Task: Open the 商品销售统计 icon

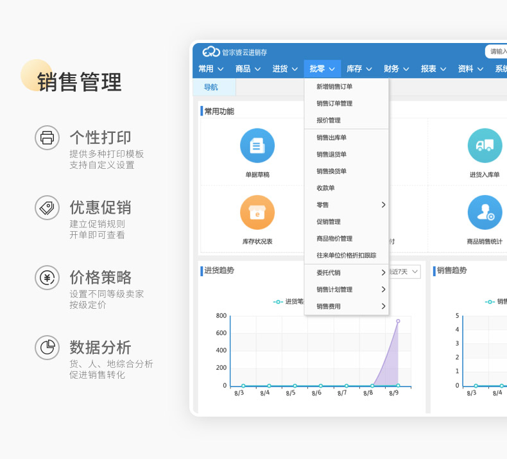Action: [485, 212]
